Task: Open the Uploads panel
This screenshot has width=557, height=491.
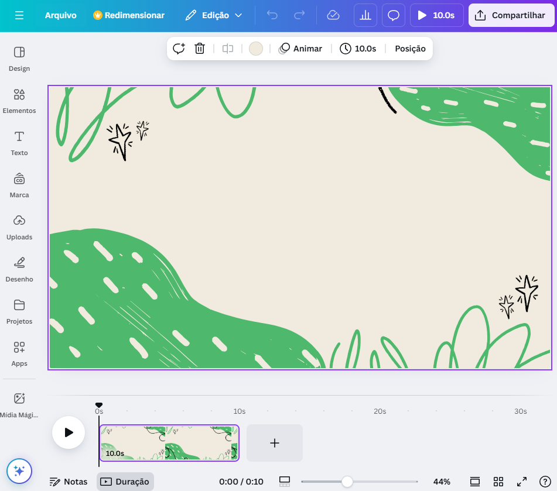Action: (x=19, y=228)
